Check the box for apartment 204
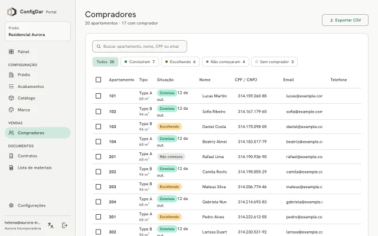The image size is (378, 236). pos(99,202)
